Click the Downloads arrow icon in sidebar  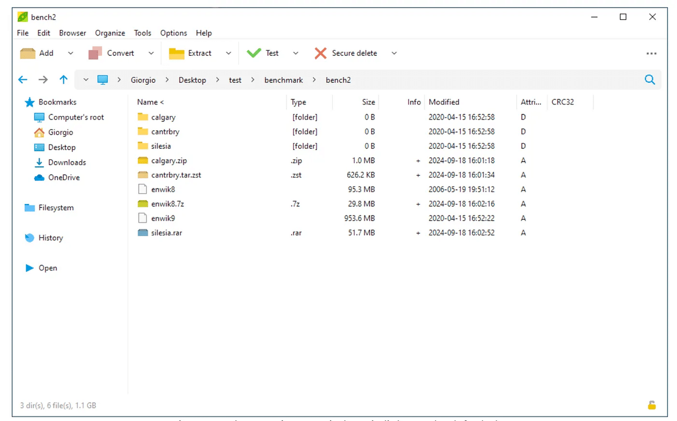point(39,162)
